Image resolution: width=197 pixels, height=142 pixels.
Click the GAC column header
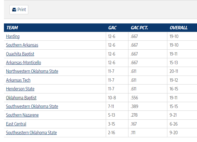tap(112, 28)
